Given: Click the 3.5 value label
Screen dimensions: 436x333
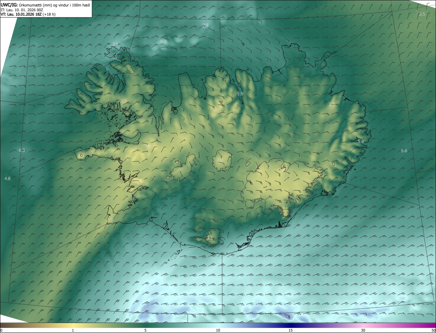Looking at the screenshot, I should click(422, 14).
